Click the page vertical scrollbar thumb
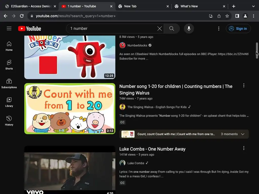 [x=257, y=51]
